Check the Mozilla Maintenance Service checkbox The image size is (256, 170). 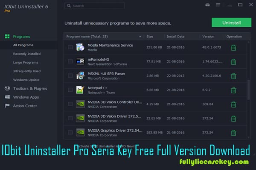tap(70, 47)
